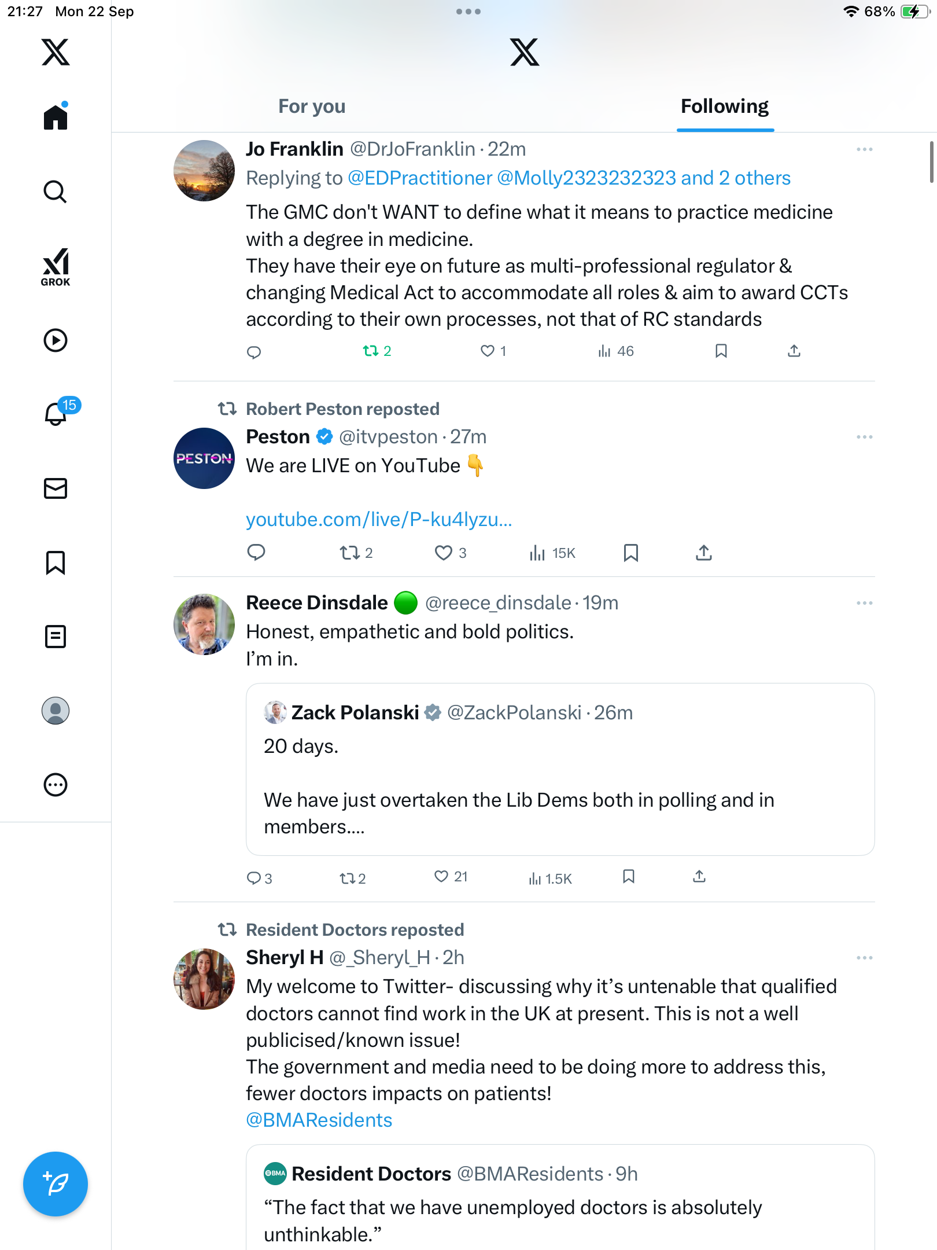Open the Lists icon in sidebar

point(56,637)
